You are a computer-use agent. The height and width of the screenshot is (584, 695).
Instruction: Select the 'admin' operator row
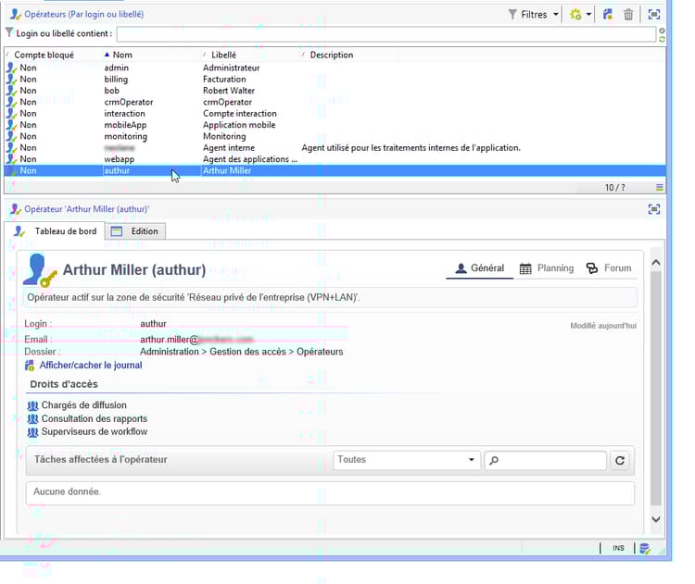(x=335, y=68)
